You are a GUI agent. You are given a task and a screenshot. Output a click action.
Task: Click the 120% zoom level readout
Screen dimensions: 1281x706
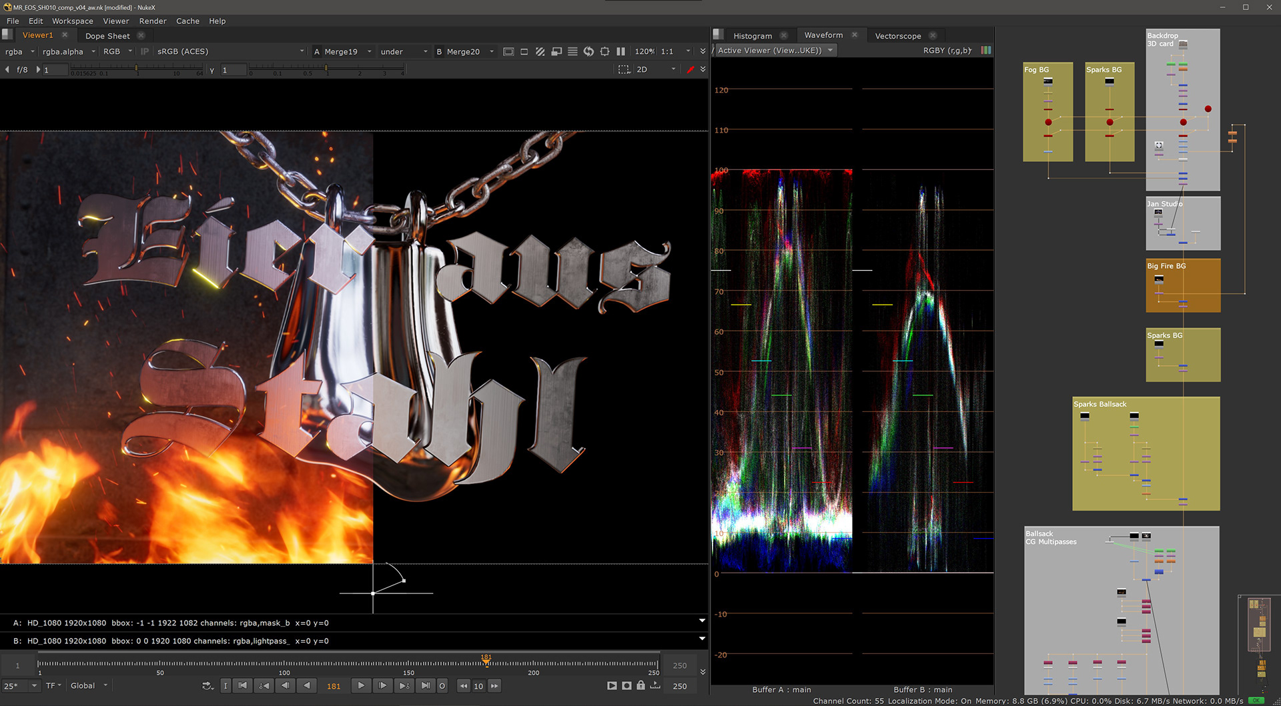tap(644, 51)
